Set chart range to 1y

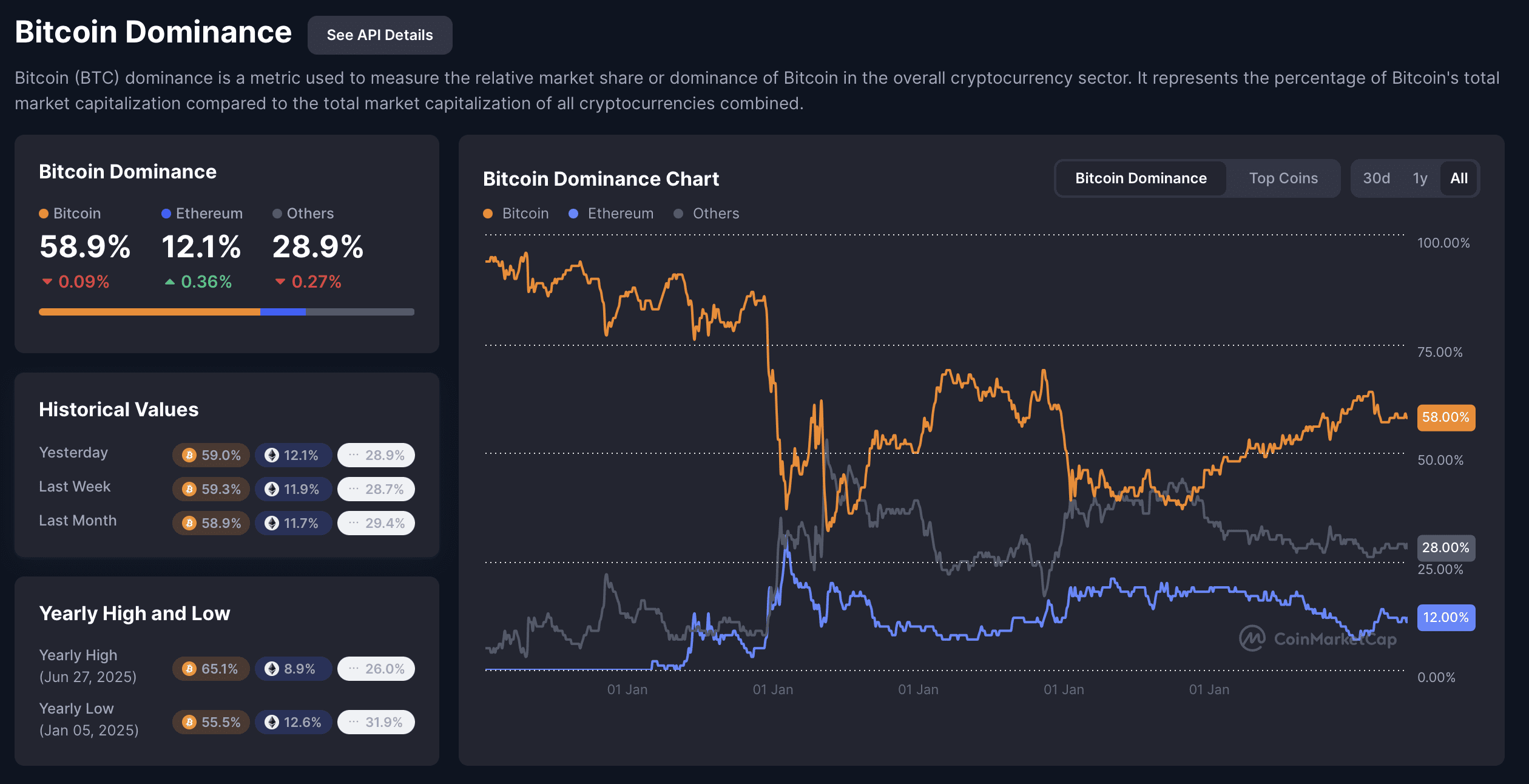tap(1420, 178)
